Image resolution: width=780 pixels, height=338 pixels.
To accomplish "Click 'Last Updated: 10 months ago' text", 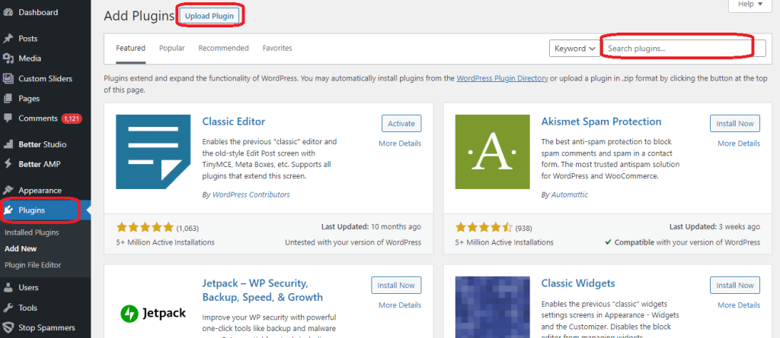I will (371, 227).
